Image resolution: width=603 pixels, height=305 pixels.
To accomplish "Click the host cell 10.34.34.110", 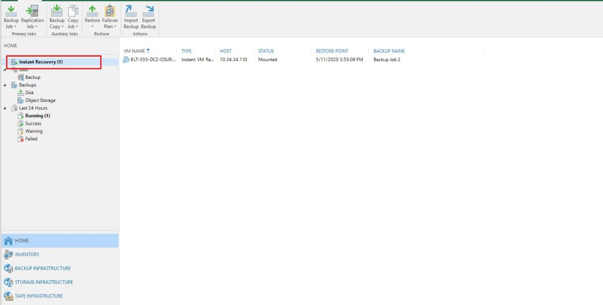I will tap(233, 59).
